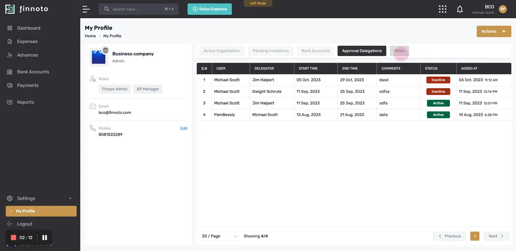Select My Profile in the sidebar

click(41, 211)
